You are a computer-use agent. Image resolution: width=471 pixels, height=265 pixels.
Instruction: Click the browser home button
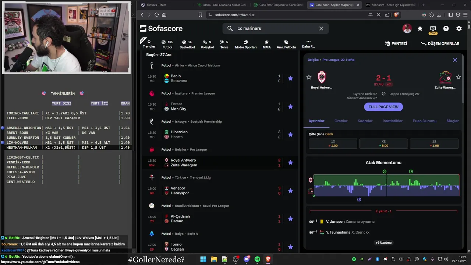(x=164, y=15)
